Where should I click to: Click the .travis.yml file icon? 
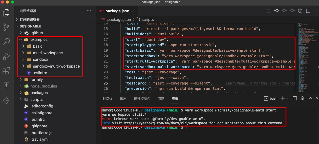(x=26, y=139)
